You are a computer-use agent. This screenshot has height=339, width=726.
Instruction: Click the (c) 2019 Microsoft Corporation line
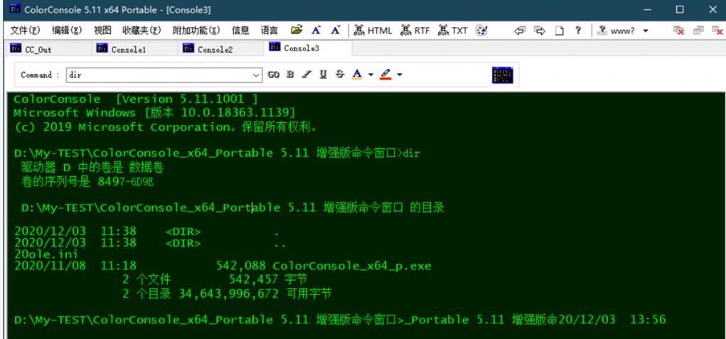[165, 127]
